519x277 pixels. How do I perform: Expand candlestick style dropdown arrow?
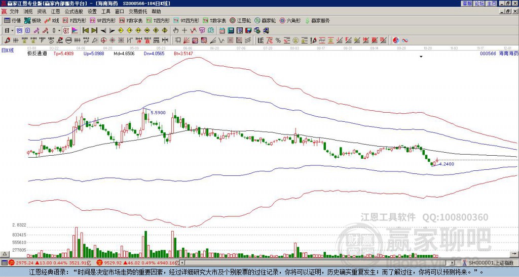(x=59, y=31)
